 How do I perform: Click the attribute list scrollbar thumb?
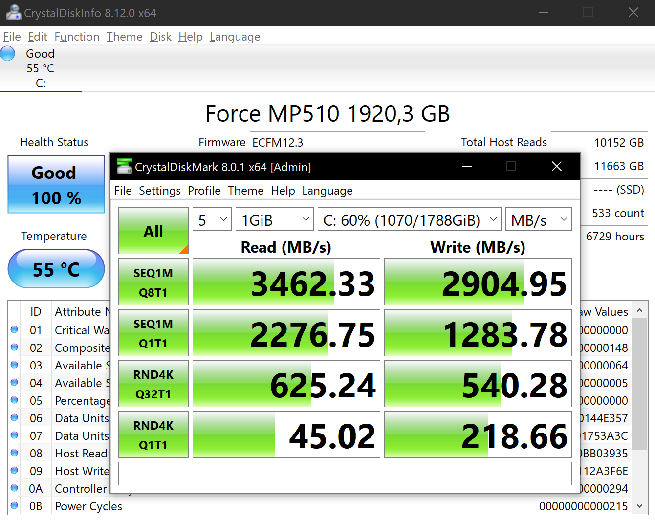(639, 384)
